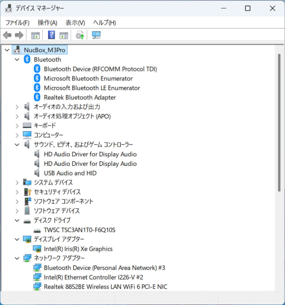Click the TWSC disk drive icon
The width and height of the screenshot is (285, 305).
click(x=37, y=231)
